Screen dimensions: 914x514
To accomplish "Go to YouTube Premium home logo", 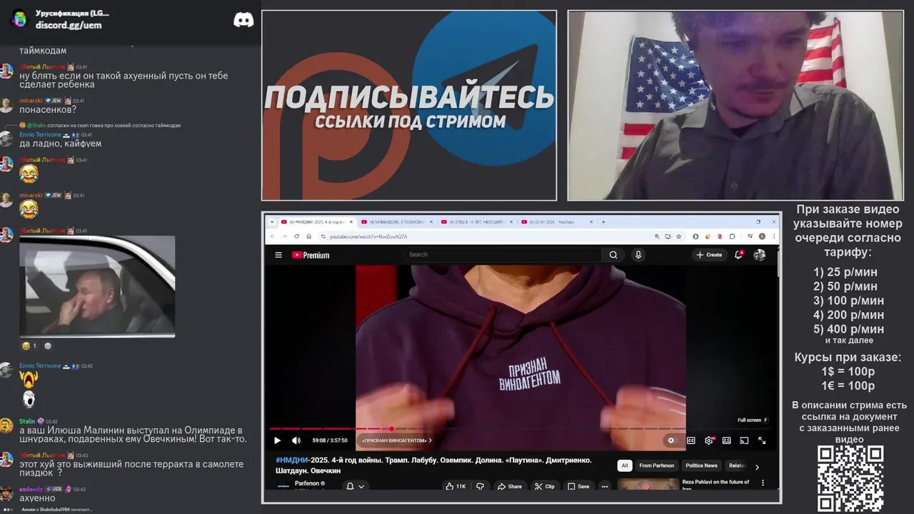I will point(311,255).
